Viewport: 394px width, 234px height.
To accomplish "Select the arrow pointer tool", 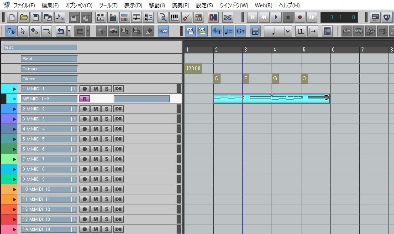I will 23,31.
